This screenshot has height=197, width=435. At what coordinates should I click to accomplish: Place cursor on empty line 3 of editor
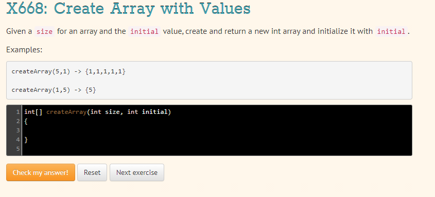click(217, 130)
